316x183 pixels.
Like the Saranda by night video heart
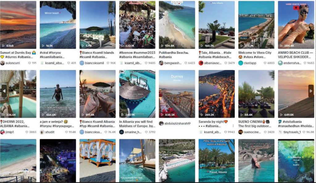226,132
